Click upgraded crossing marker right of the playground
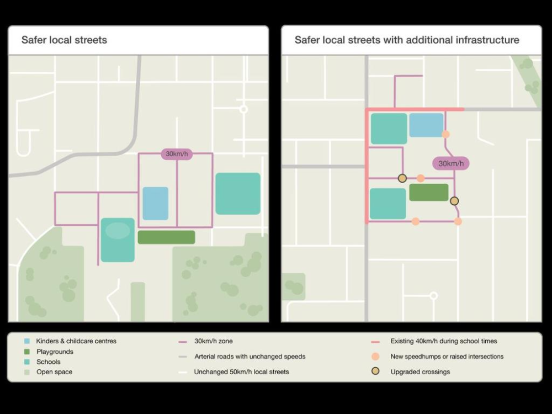552x414 pixels. [454, 201]
